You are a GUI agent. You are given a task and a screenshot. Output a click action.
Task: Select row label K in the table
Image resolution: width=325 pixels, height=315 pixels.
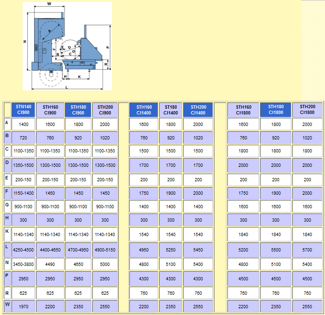click(7, 232)
